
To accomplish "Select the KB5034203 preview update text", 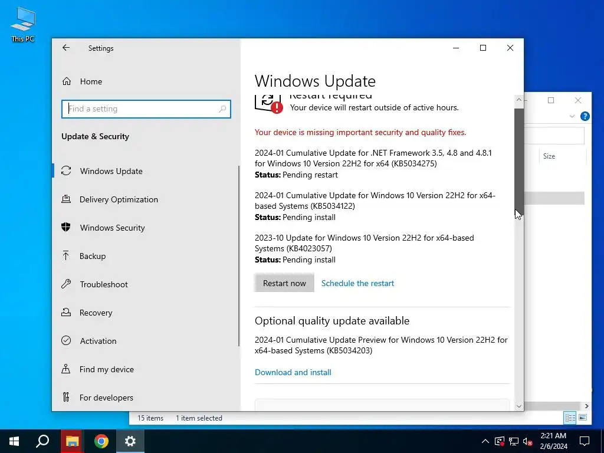I will coord(381,345).
